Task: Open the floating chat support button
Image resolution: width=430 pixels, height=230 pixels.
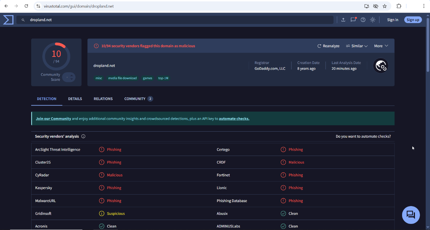Action: [x=411, y=215]
